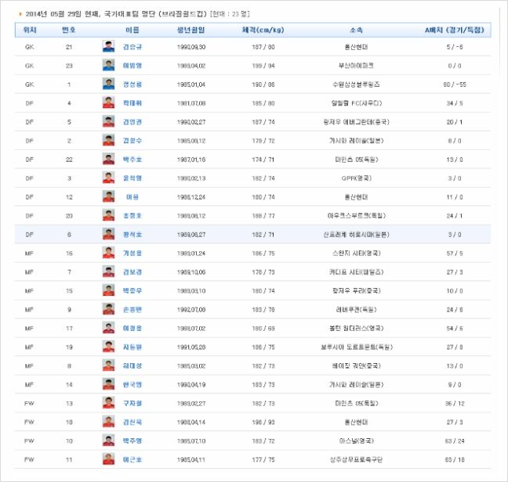Open player 곽태휘's profile link
The height and width of the screenshot is (482, 508).
132,103
